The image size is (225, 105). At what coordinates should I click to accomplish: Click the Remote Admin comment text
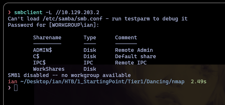pos(134,50)
